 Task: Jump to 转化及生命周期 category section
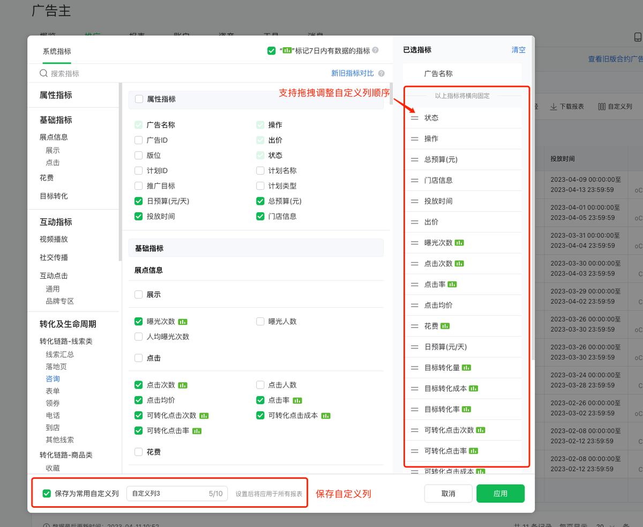click(68, 324)
